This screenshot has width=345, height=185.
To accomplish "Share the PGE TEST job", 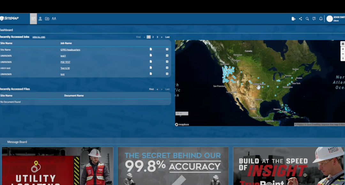I will [167, 61].
